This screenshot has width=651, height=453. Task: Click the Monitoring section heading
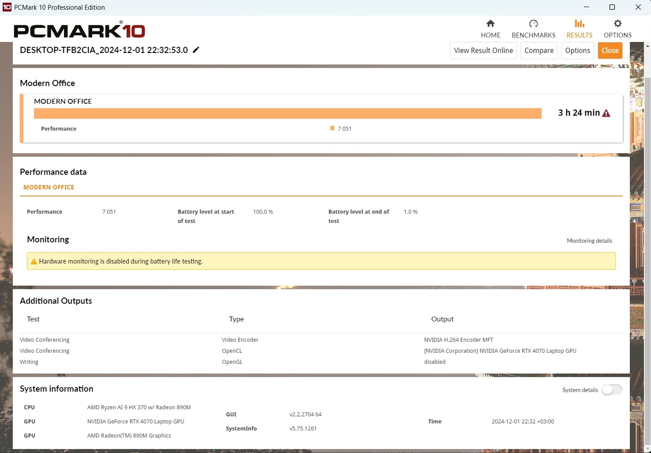click(x=48, y=239)
